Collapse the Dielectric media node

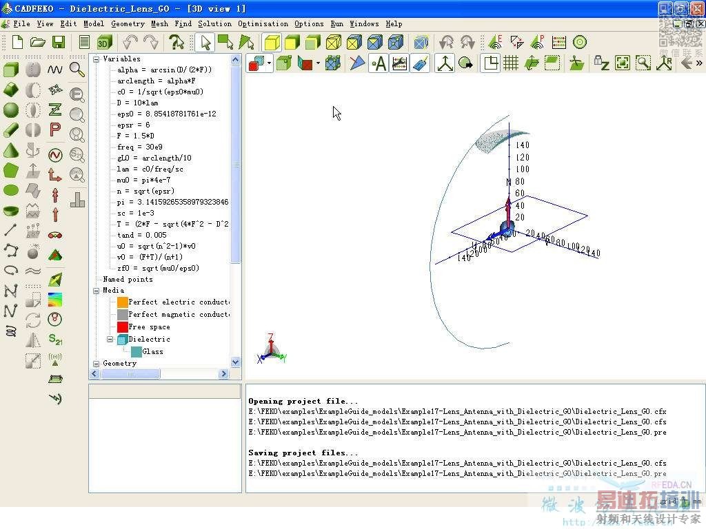point(110,340)
